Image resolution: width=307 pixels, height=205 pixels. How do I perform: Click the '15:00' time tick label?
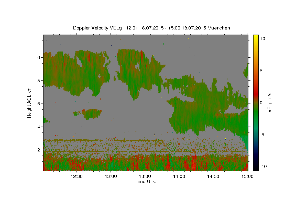247,176
